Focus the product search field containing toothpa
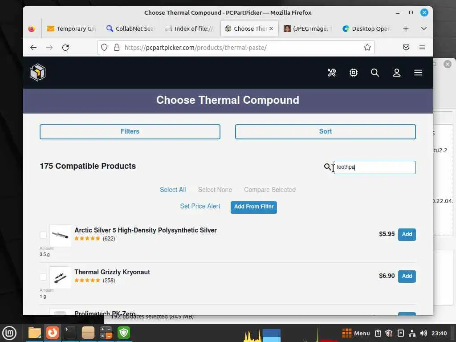The height and width of the screenshot is (342, 456). pos(375,167)
